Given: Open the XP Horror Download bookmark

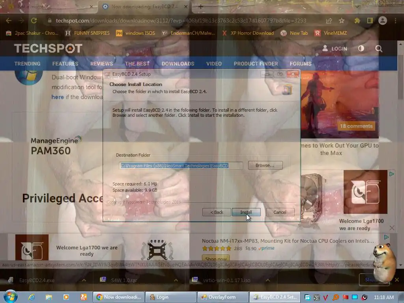Looking at the screenshot, I should click(248, 33).
